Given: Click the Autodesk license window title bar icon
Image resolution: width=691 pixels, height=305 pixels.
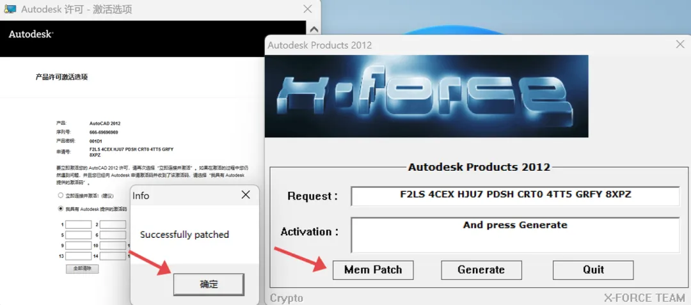Looking at the screenshot, I should point(9,9).
